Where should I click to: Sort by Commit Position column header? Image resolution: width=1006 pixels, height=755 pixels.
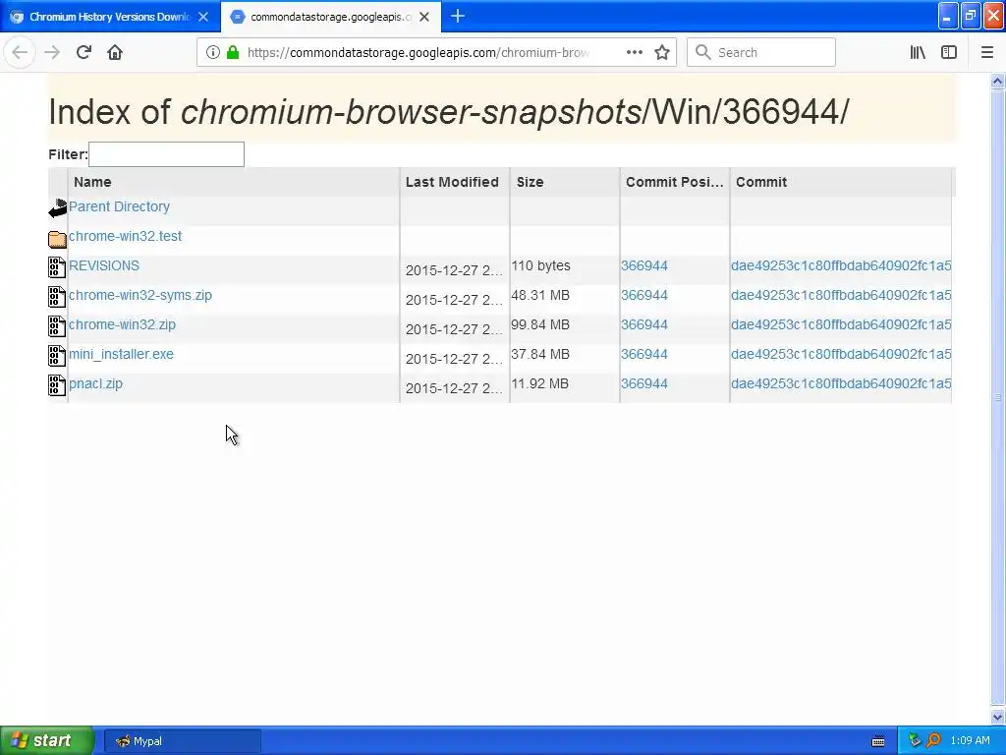click(x=675, y=182)
